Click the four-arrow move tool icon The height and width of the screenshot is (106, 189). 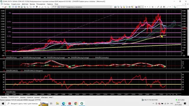(150, 7)
